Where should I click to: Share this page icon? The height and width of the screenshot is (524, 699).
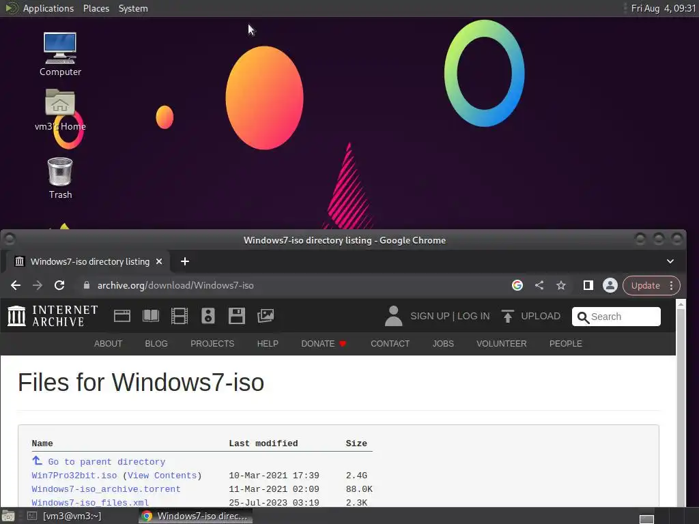click(x=539, y=286)
